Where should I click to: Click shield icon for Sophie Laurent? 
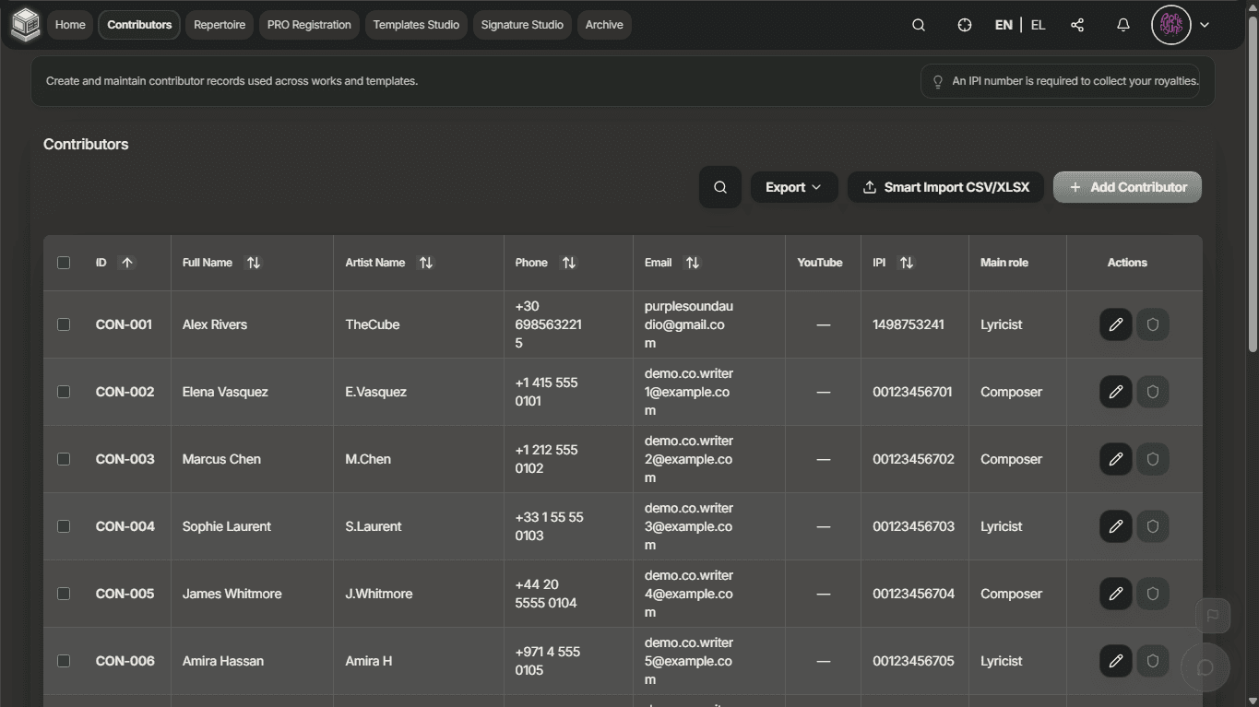(x=1153, y=526)
